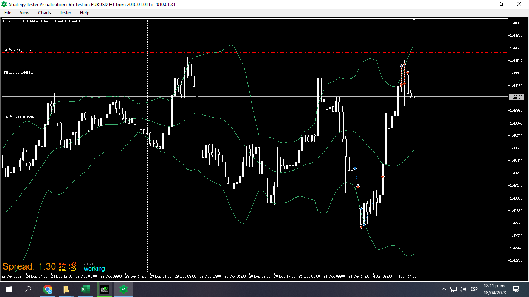
Task: Click the 1.44680 price axis label
Action: [x=516, y=48]
